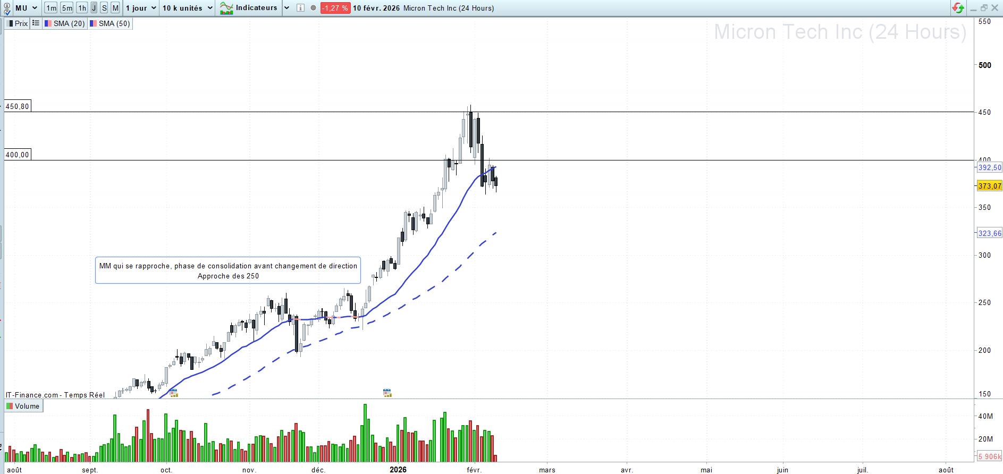Click the SMA (50) color swatch
1003x474 pixels.
(x=93, y=23)
